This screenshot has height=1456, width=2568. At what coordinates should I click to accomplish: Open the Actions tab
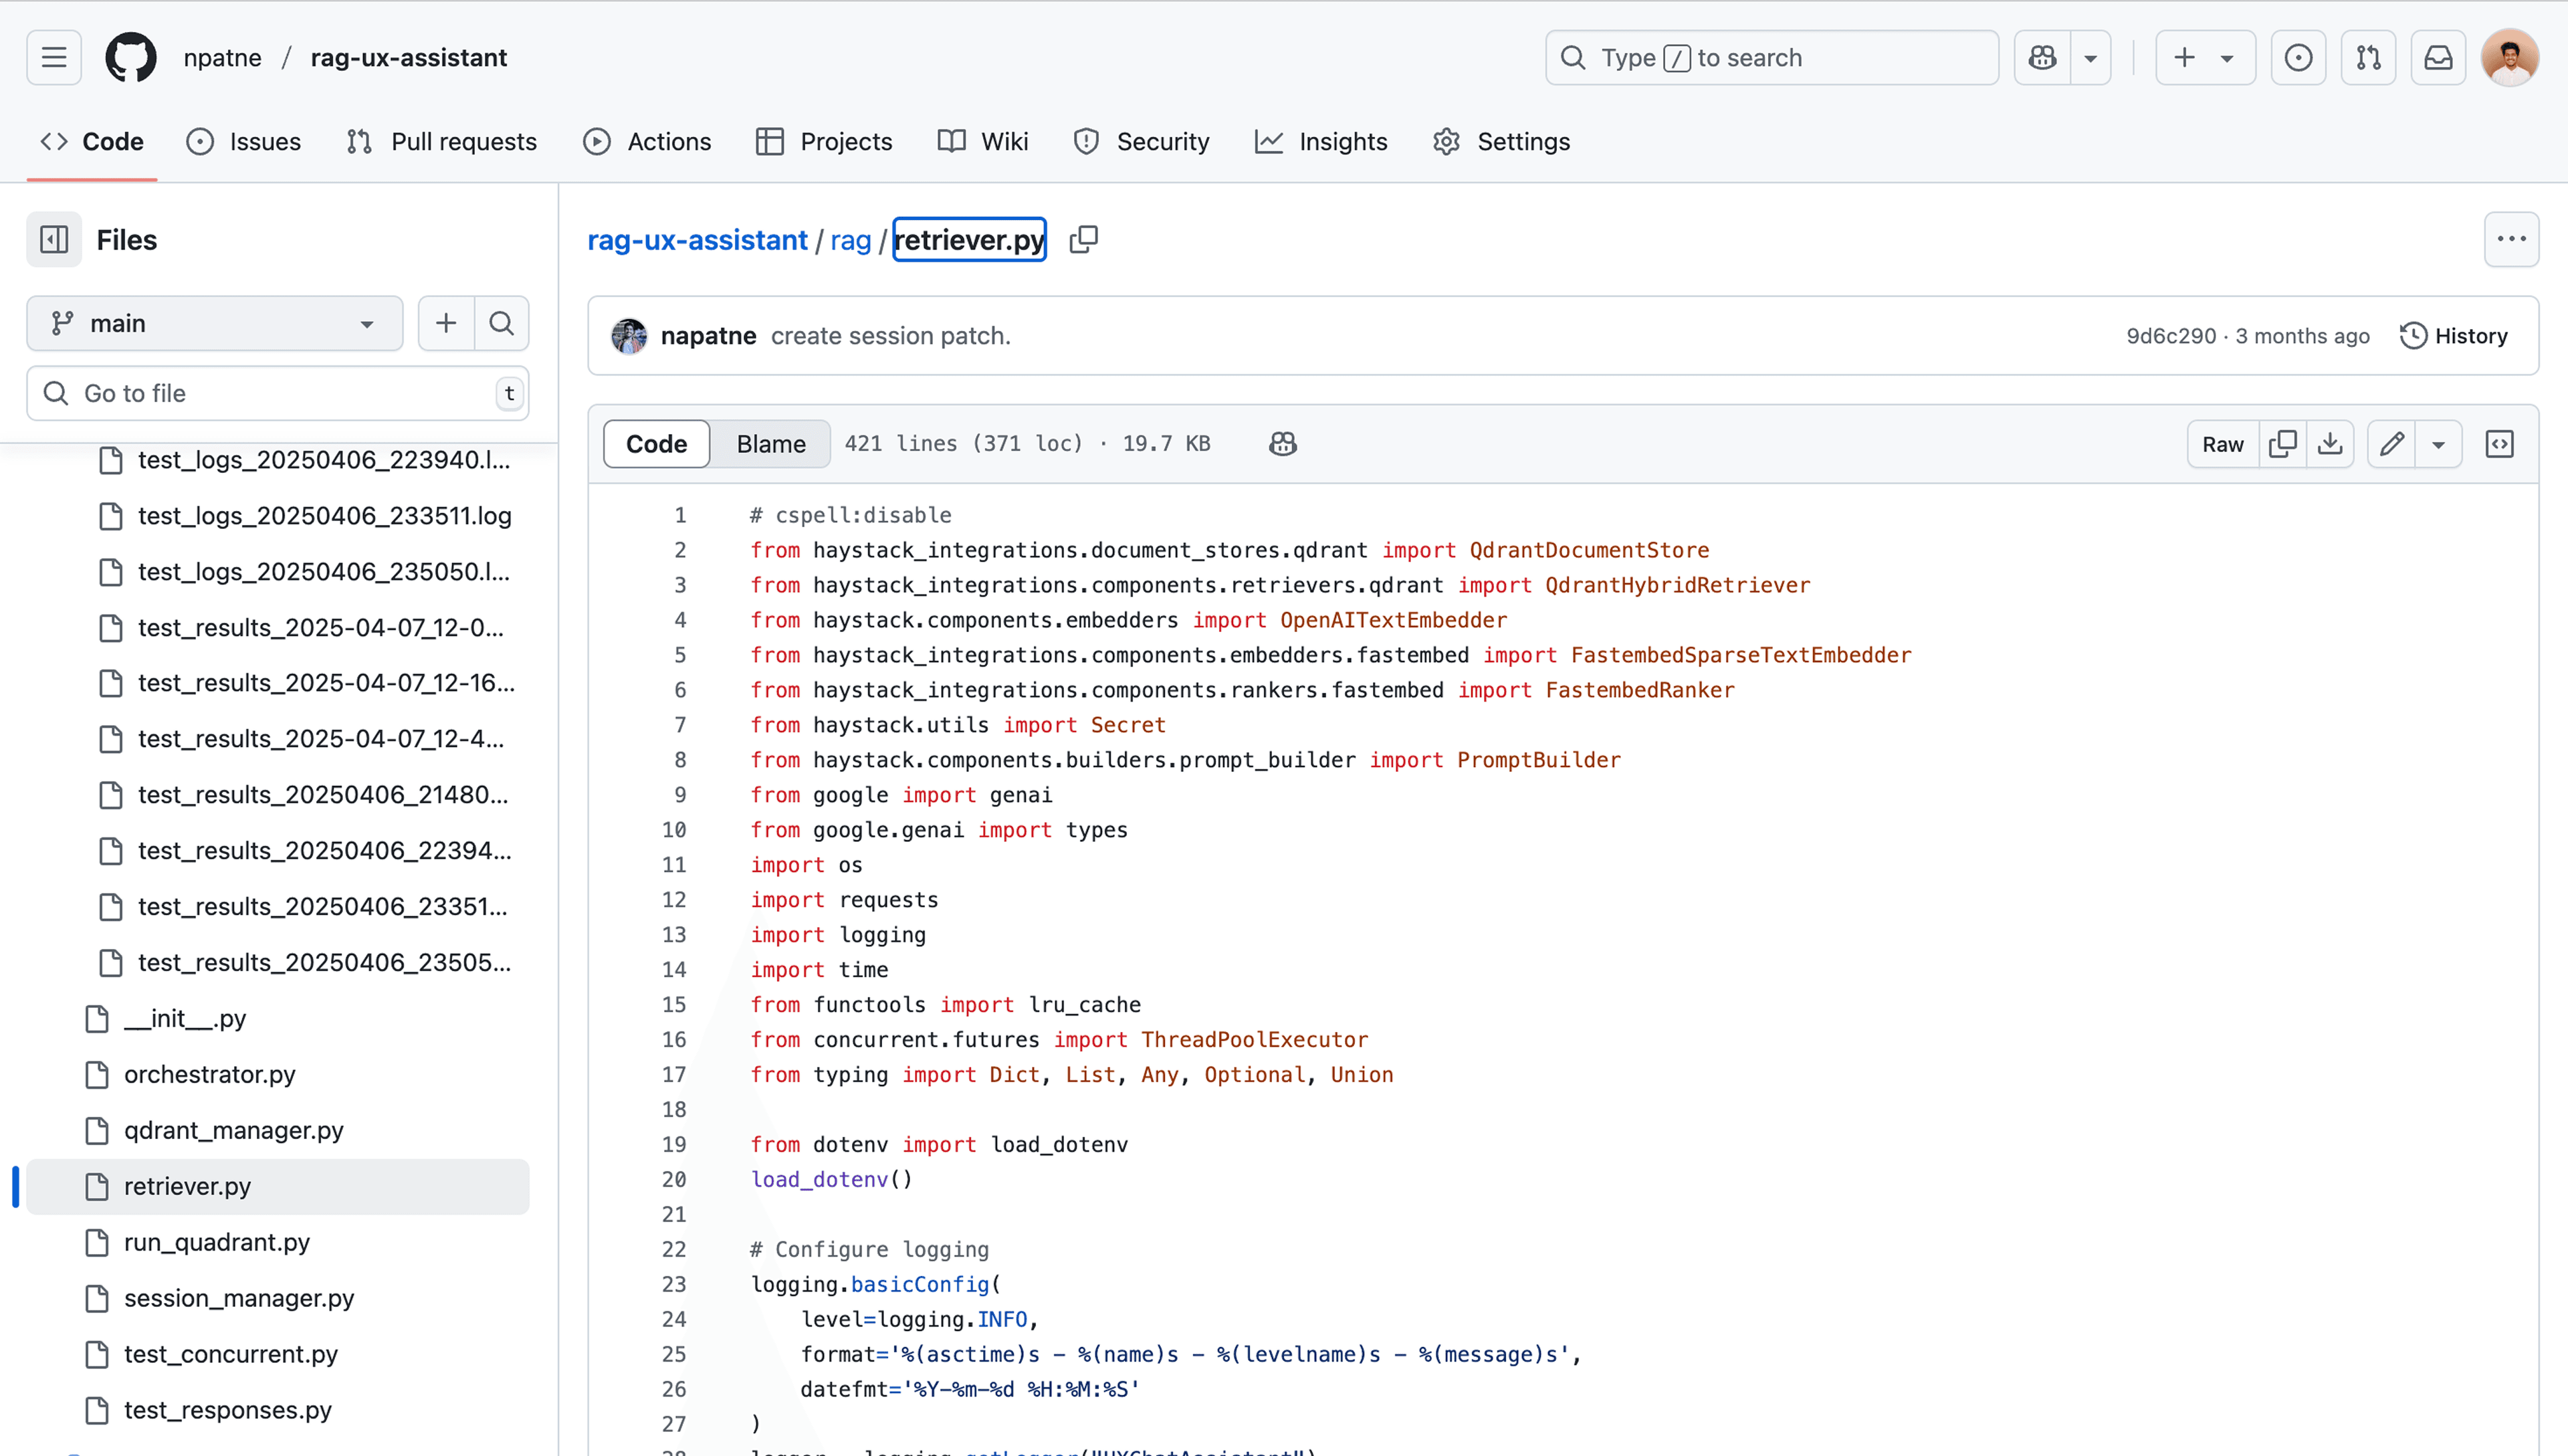[x=647, y=141]
